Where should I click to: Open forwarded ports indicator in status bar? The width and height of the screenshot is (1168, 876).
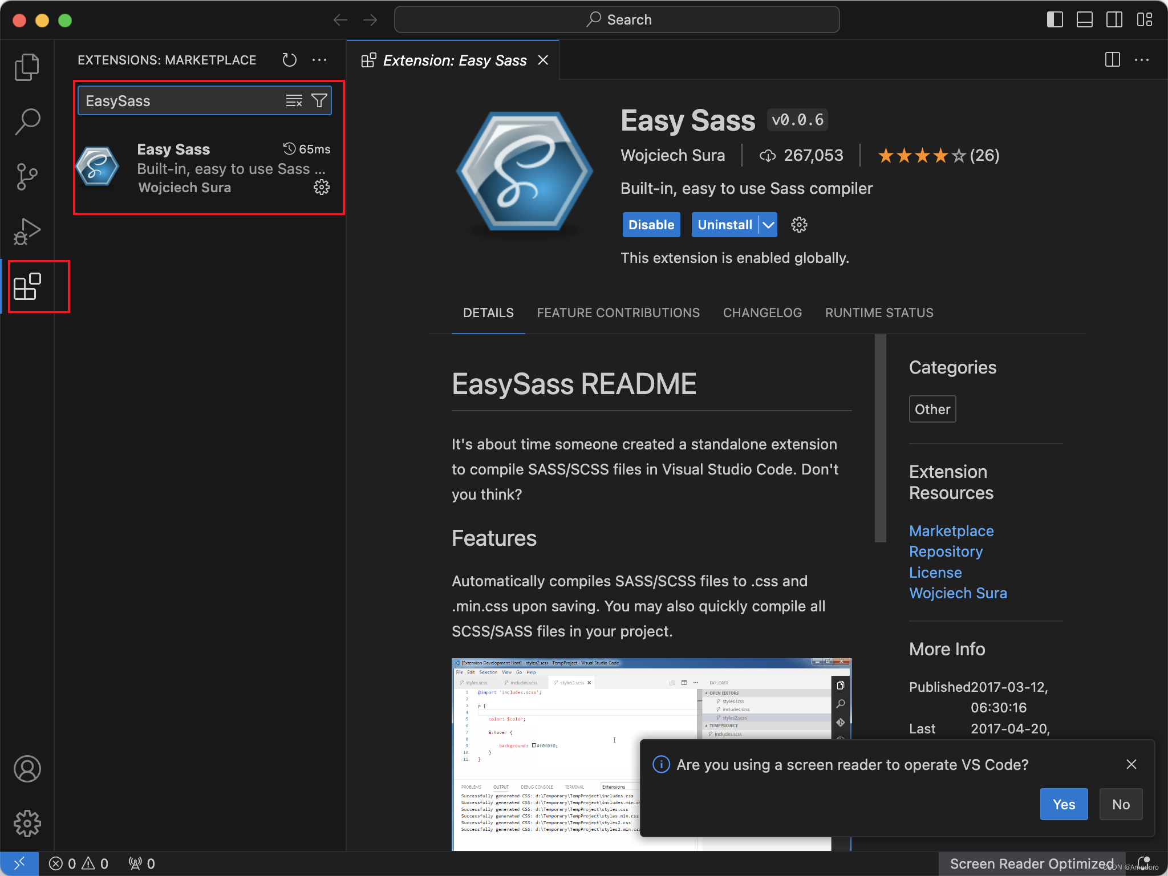(142, 863)
